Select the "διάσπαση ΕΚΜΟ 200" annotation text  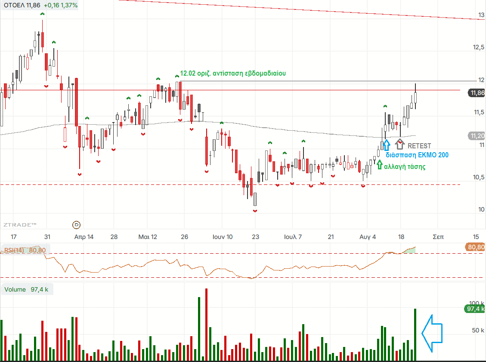coord(417,155)
